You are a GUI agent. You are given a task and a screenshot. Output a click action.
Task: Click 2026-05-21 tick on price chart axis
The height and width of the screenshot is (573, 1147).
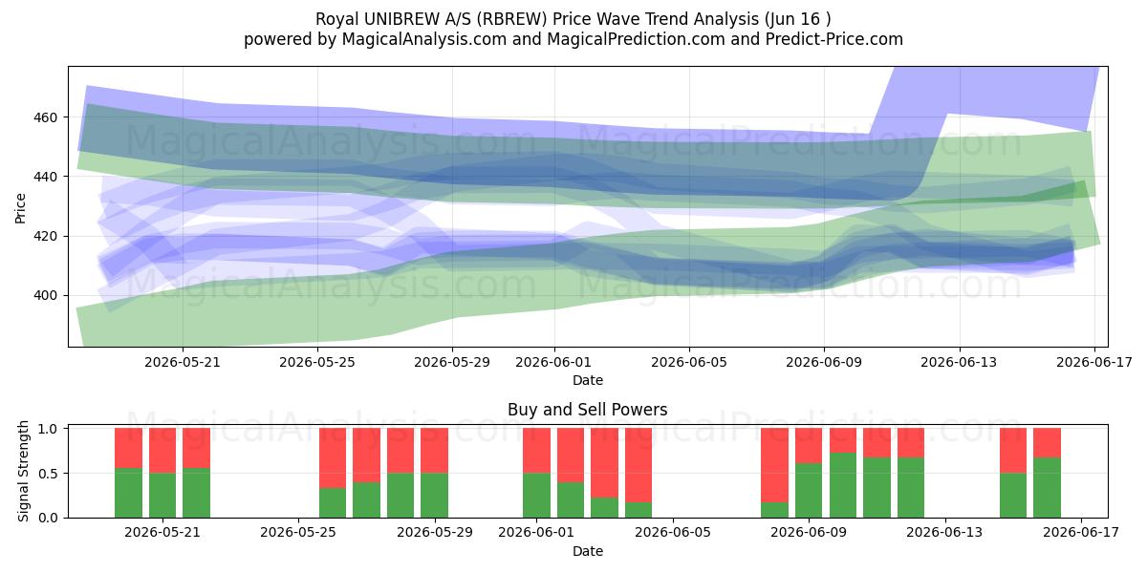point(182,362)
